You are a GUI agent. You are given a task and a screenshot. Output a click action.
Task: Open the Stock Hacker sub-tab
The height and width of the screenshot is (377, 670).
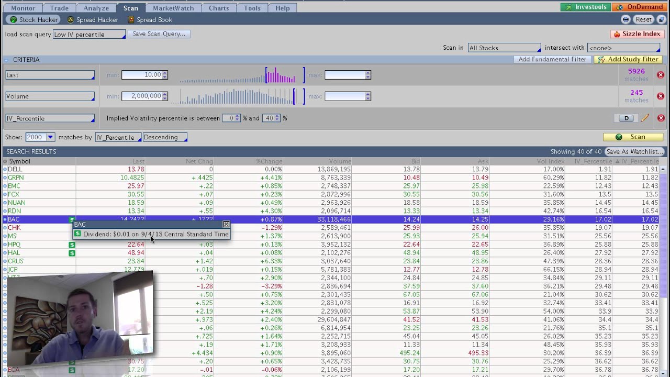(33, 19)
